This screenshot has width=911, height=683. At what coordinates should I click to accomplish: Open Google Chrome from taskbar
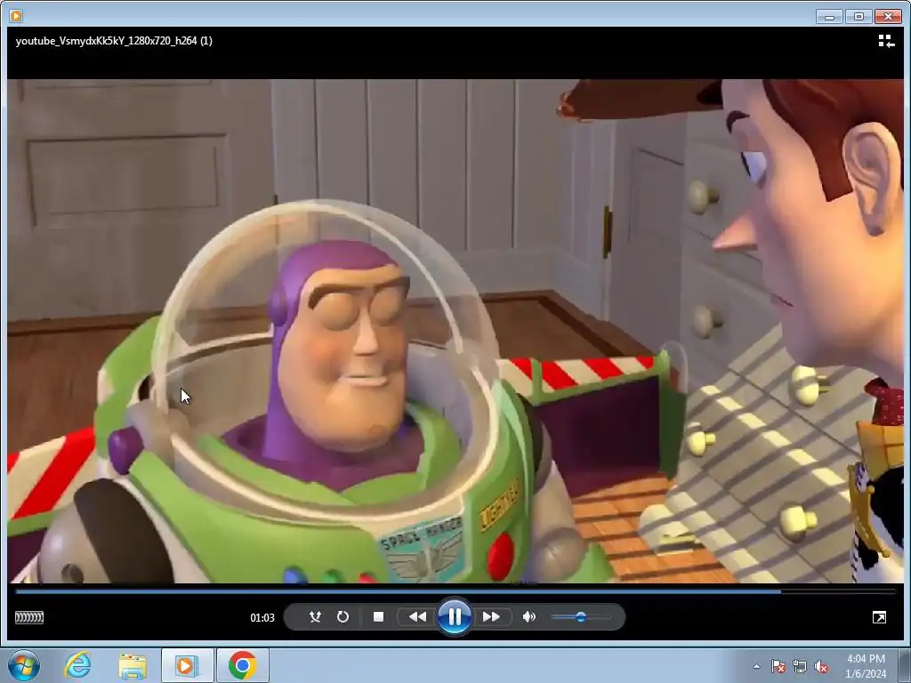[242, 665]
